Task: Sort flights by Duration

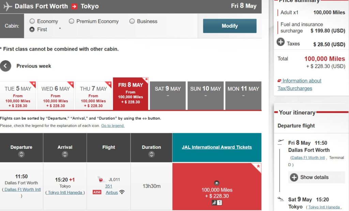Action: coord(151,154)
